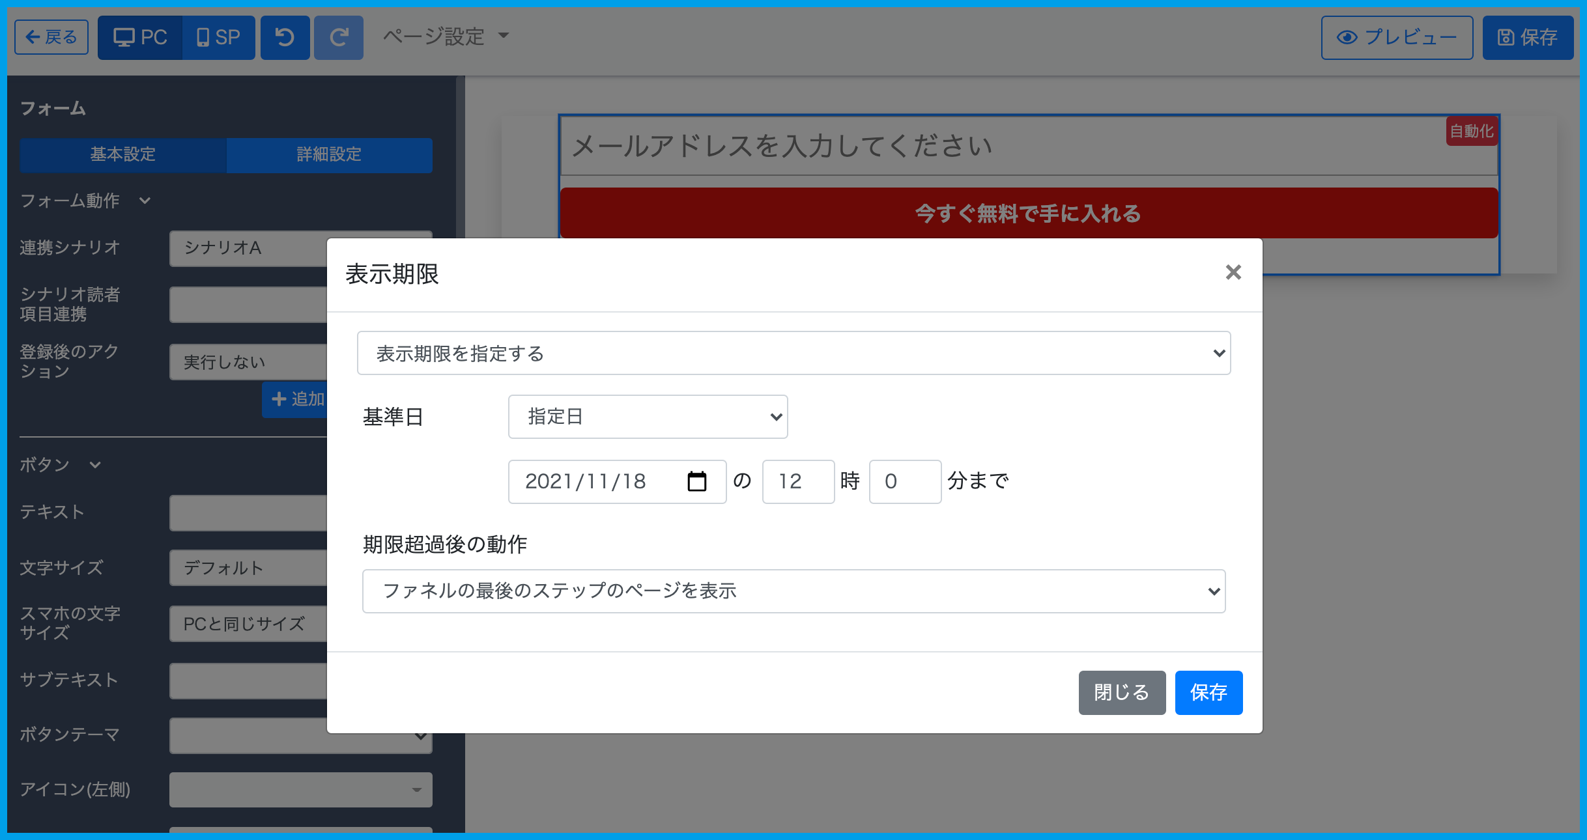Click the undo arrow icon
The width and height of the screenshot is (1587, 840).
285,37
